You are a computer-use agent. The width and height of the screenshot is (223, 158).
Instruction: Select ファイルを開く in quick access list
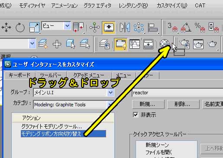pyautogui.click(x=158, y=152)
